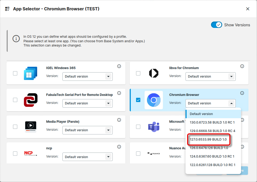Open info icon for IGEL Windows 365
Viewport: 257px width, 182px height.
tap(119, 66)
